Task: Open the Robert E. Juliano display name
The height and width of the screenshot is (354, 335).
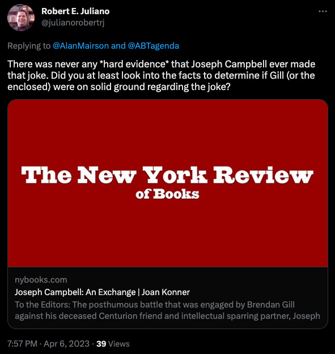Action: pos(75,11)
